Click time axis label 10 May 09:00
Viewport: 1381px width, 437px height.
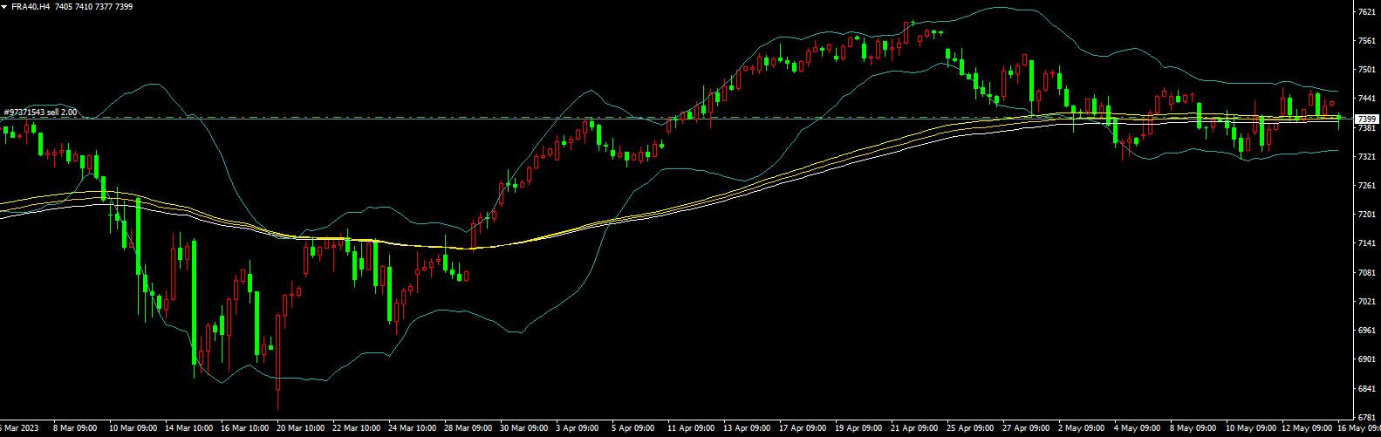[x=1249, y=429]
